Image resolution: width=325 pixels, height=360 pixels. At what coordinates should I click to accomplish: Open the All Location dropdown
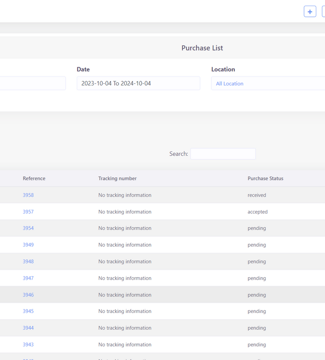coord(268,83)
